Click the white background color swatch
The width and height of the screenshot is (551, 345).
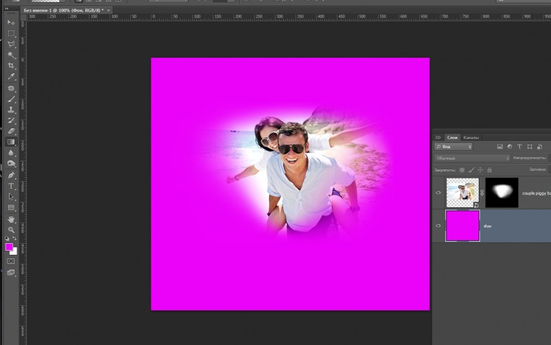tap(14, 252)
